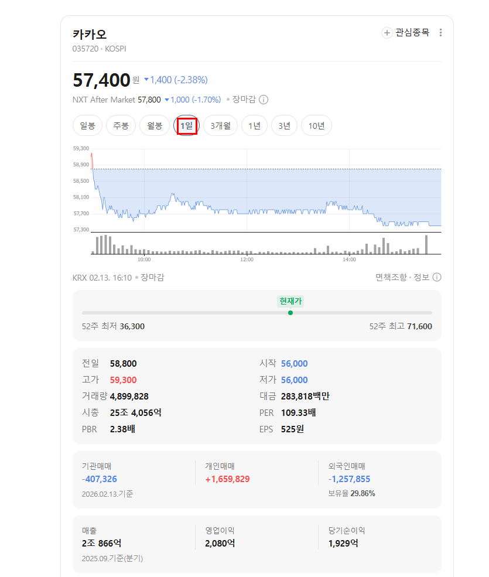This screenshot has height=577, width=489.
Task: Click the 59,300 y-axis label on chart
Action: point(81,149)
